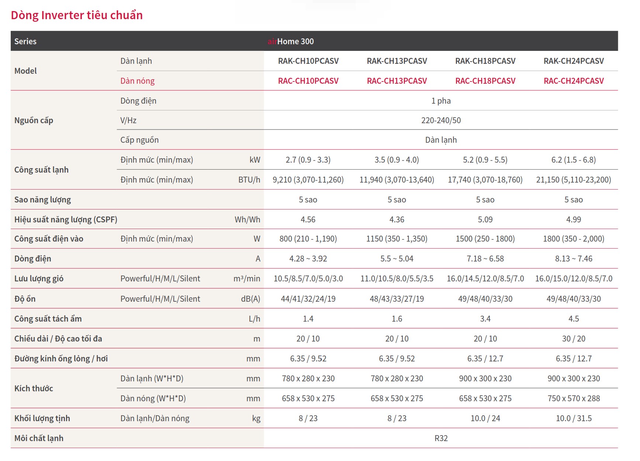Click the "30 / 20" pipe length value

[x=574, y=339]
